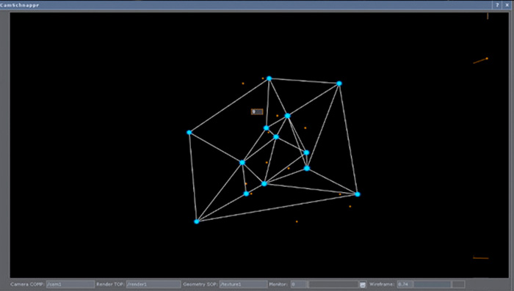Close the CamSchnappr window
514x291 pixels.
[507, 5]
